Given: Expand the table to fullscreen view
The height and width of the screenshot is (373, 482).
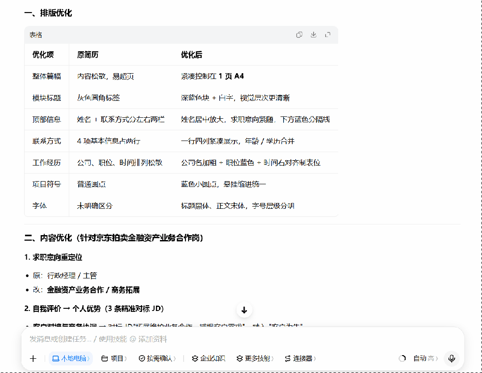Looking at the screenshot, I should pos(328,35).
